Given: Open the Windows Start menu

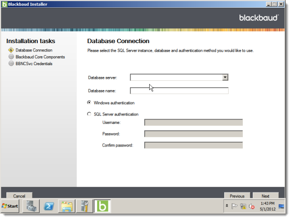Looking at the screenshot, I should pos(10,206).
